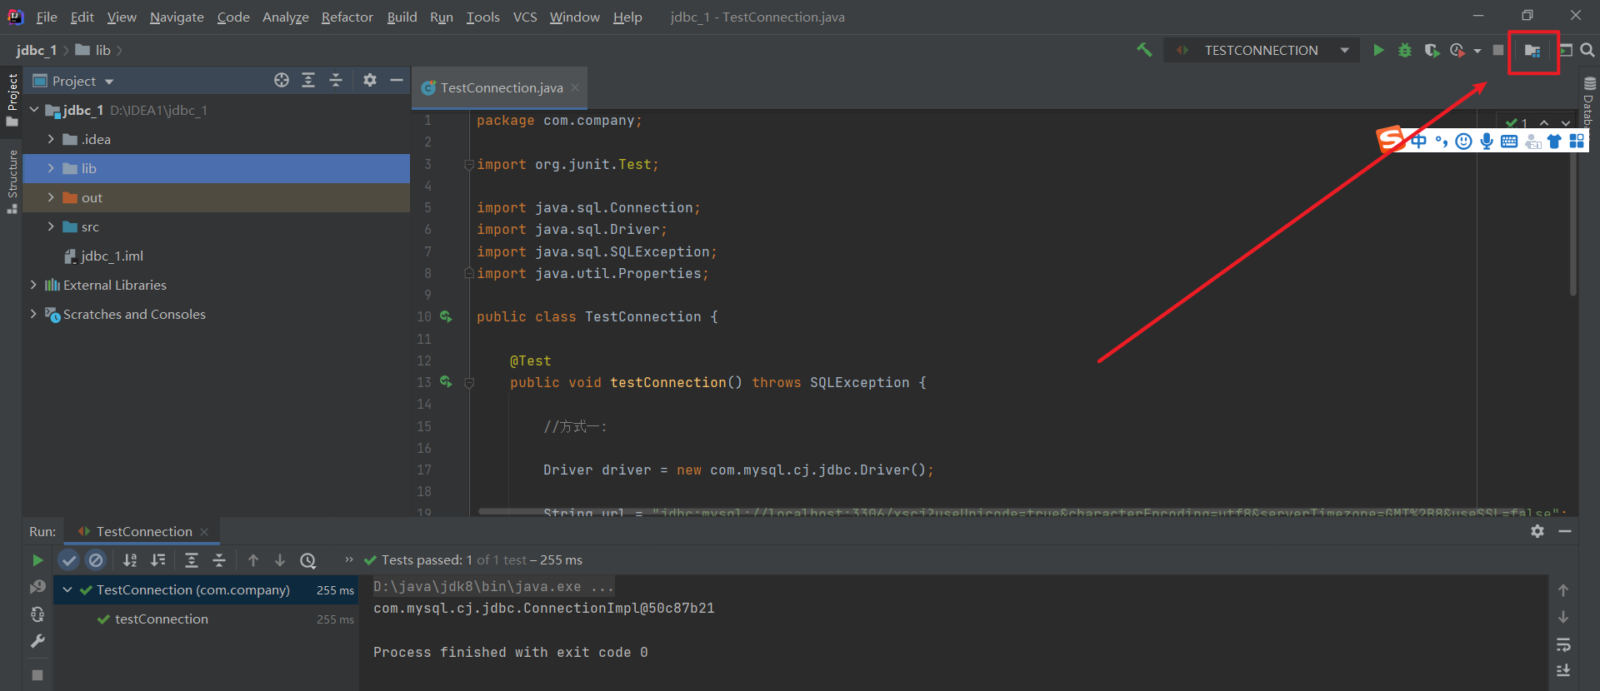This screenshot has width=1600, height=691.
Task: Rerun tests with green arrow in Run panel
Action: click(x=37, y=560)
